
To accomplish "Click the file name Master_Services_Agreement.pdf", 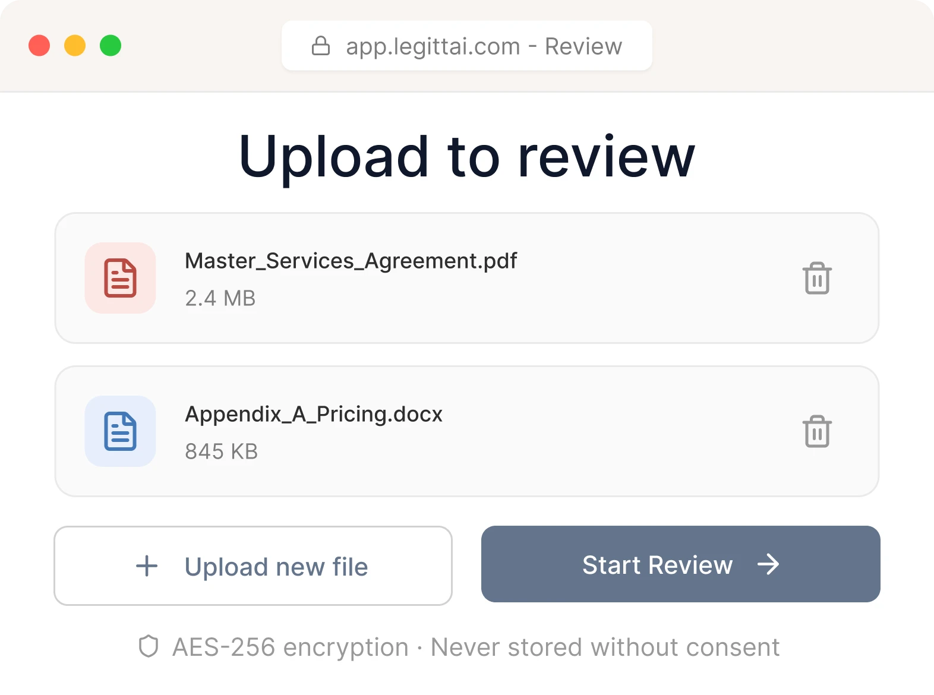I will 351,260.
